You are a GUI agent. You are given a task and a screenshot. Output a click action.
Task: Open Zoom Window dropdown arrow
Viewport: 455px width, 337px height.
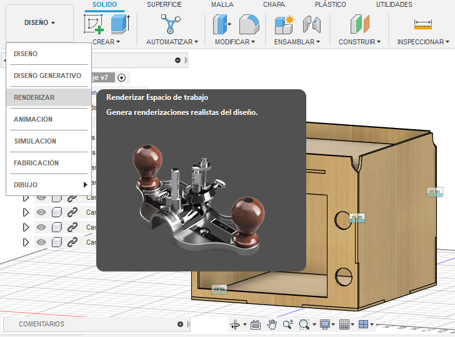tap(314, 325)
